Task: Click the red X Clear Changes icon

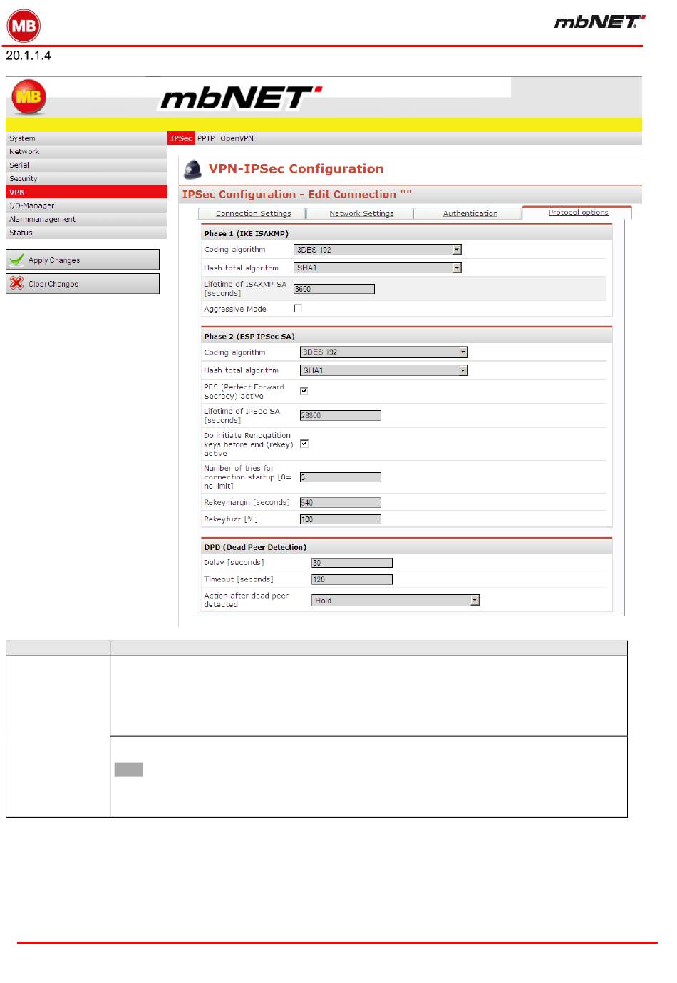Action: pos(17,284)
